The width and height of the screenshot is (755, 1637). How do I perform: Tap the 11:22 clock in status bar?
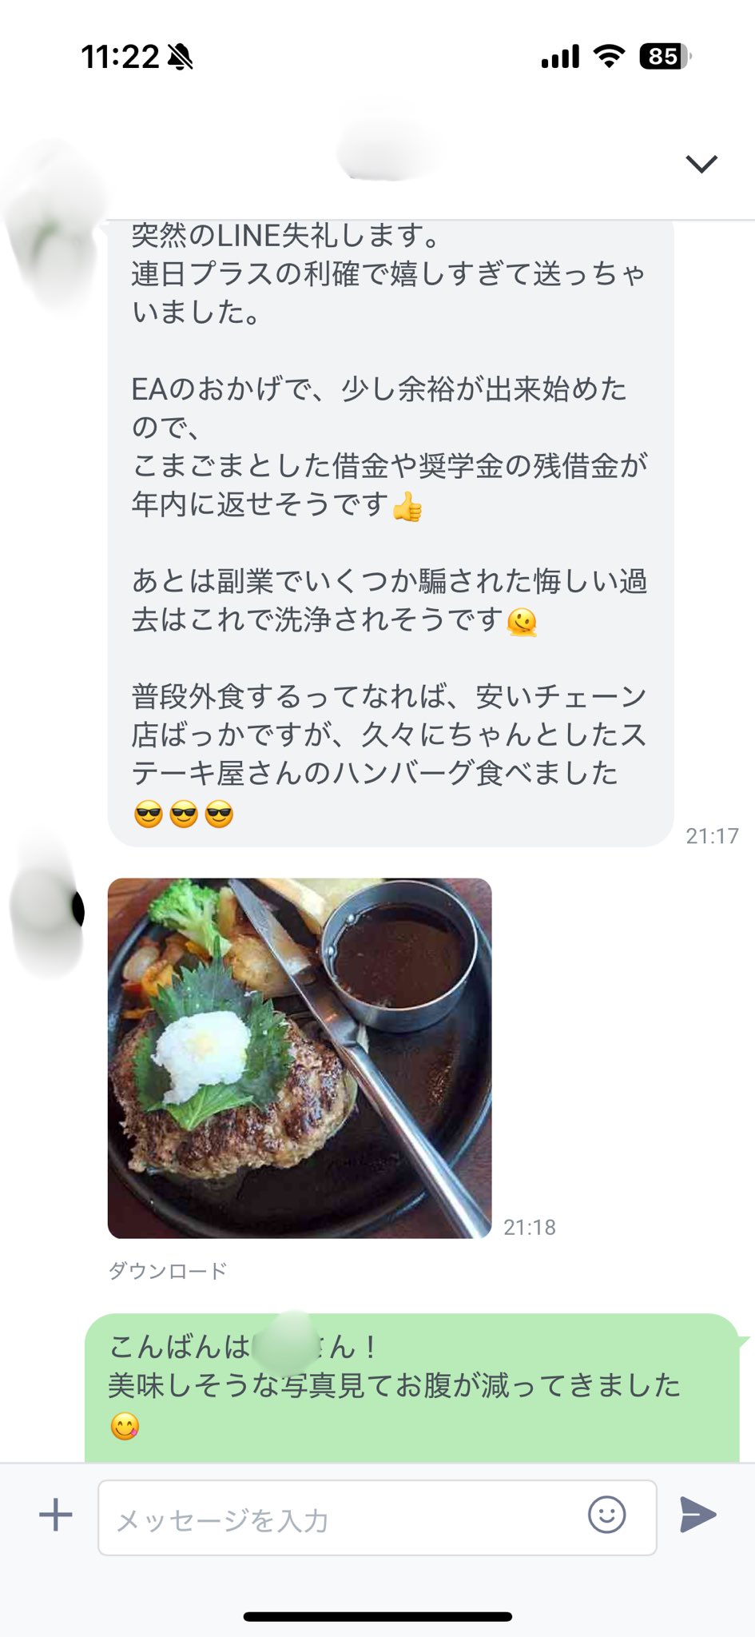pos(120,57)
